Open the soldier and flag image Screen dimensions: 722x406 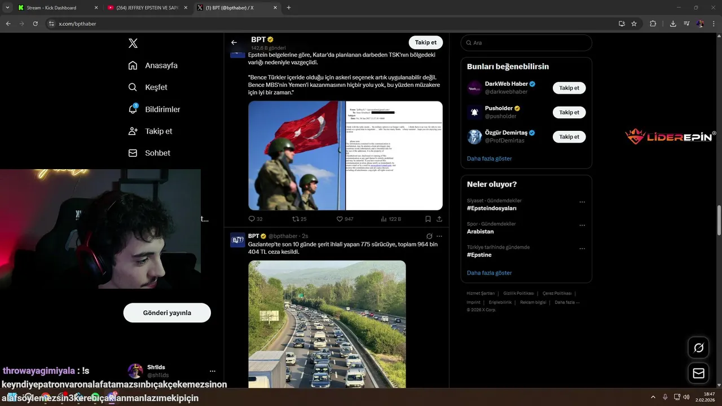pos(297,156)
